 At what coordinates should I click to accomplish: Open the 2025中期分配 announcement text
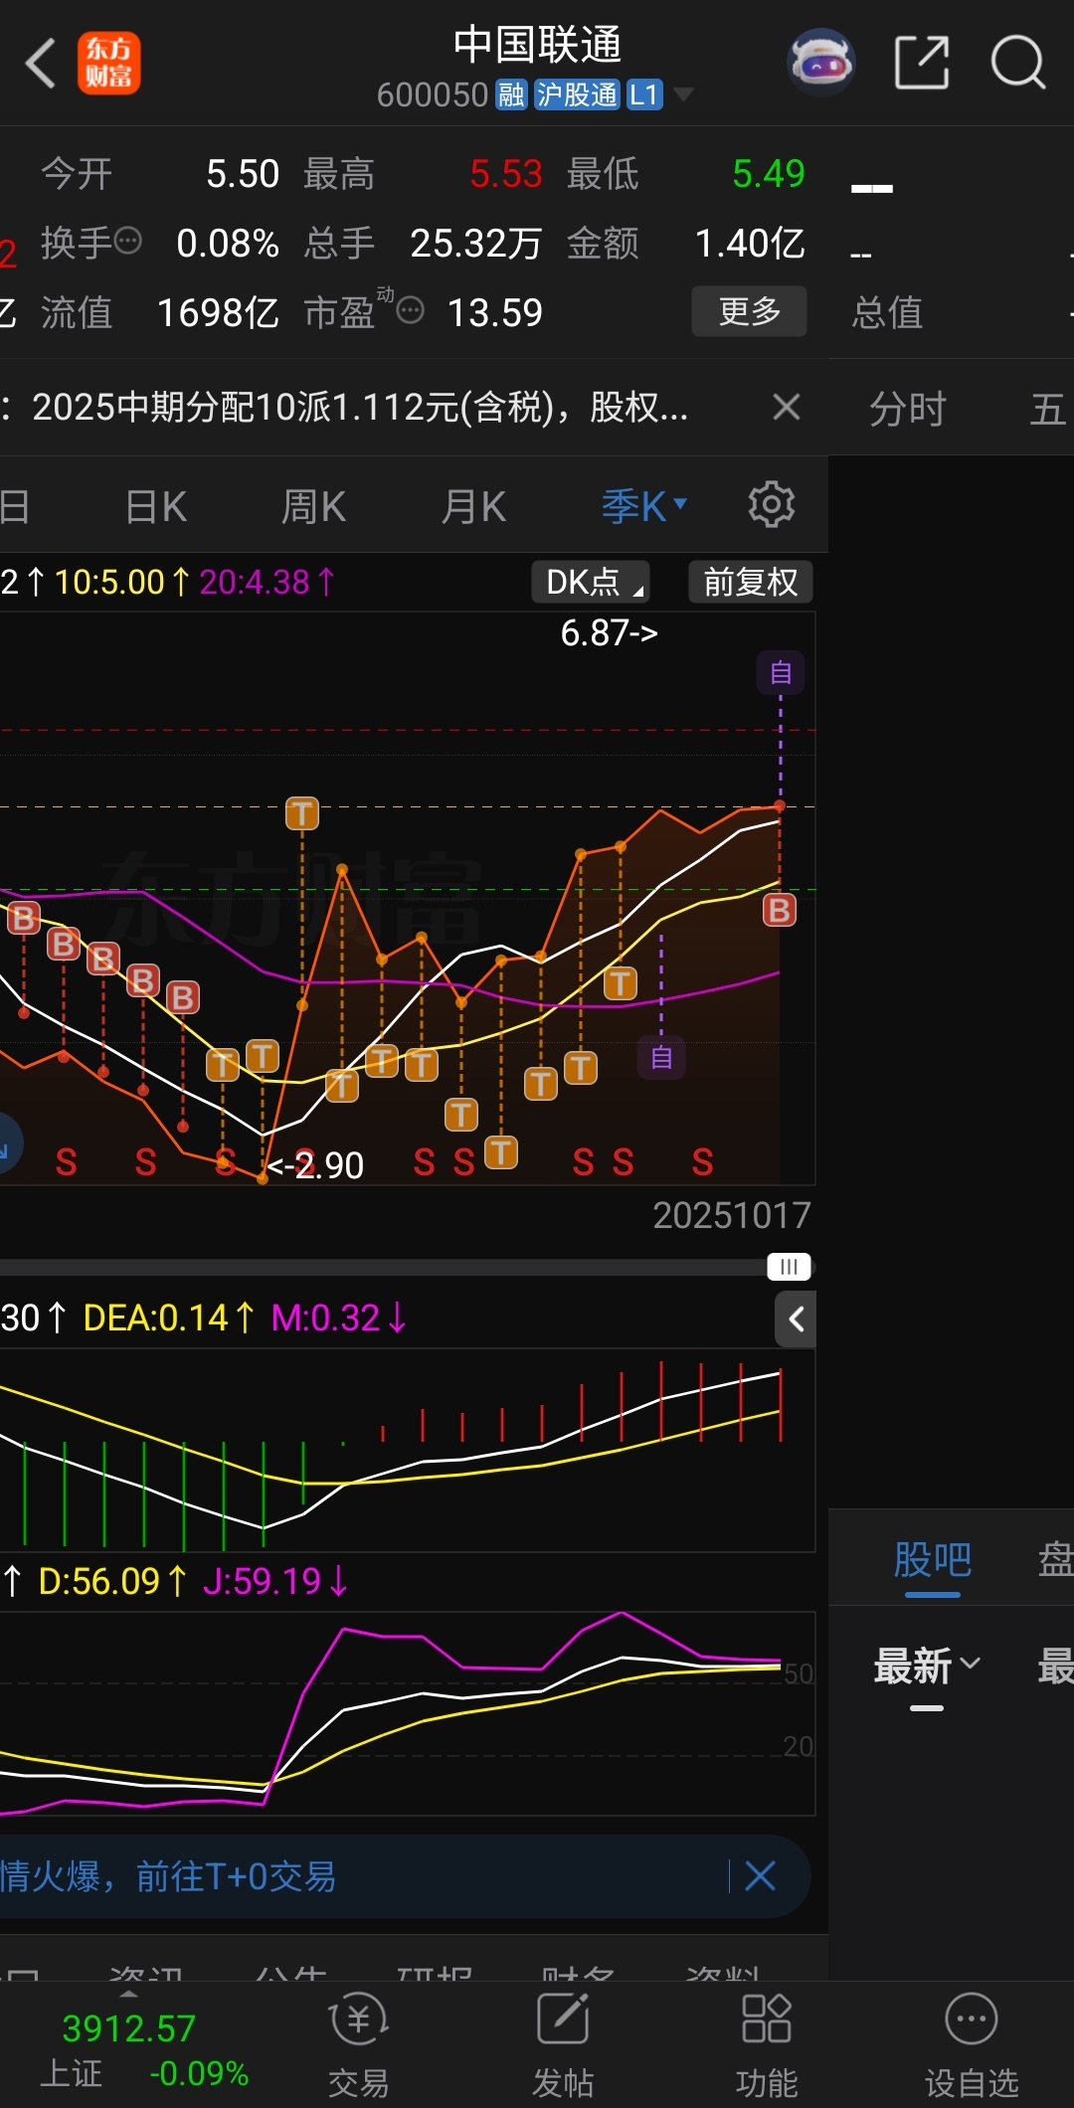tap(360, 407)
